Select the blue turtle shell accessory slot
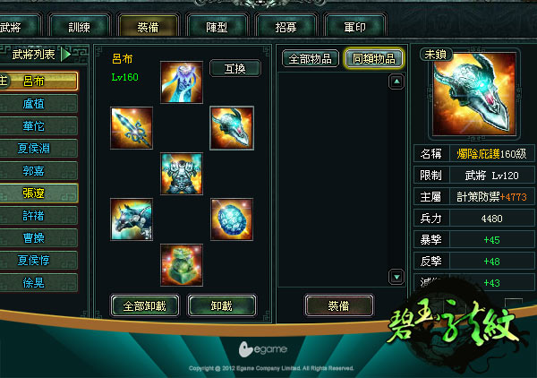The width and height of the screenshot is (537, 378). pyautogui.click(x=232, y=219)
